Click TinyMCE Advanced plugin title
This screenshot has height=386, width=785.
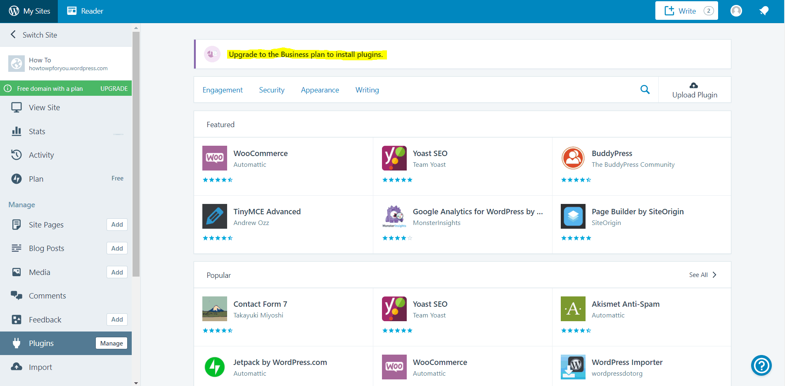point(267,211)
